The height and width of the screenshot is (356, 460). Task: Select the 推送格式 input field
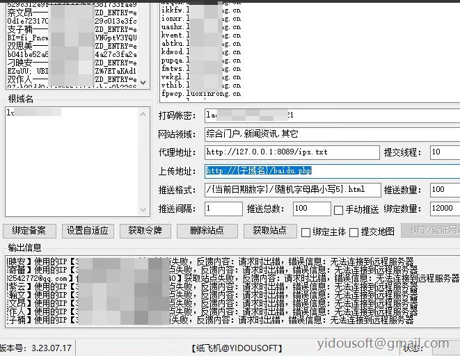pyautogui.click(x=292, y=190)
